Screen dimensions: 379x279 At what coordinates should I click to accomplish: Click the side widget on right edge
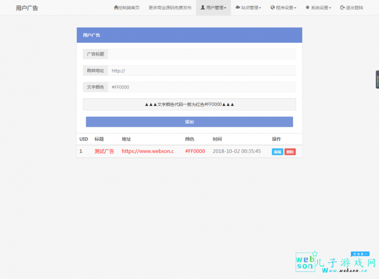point(377,79)
